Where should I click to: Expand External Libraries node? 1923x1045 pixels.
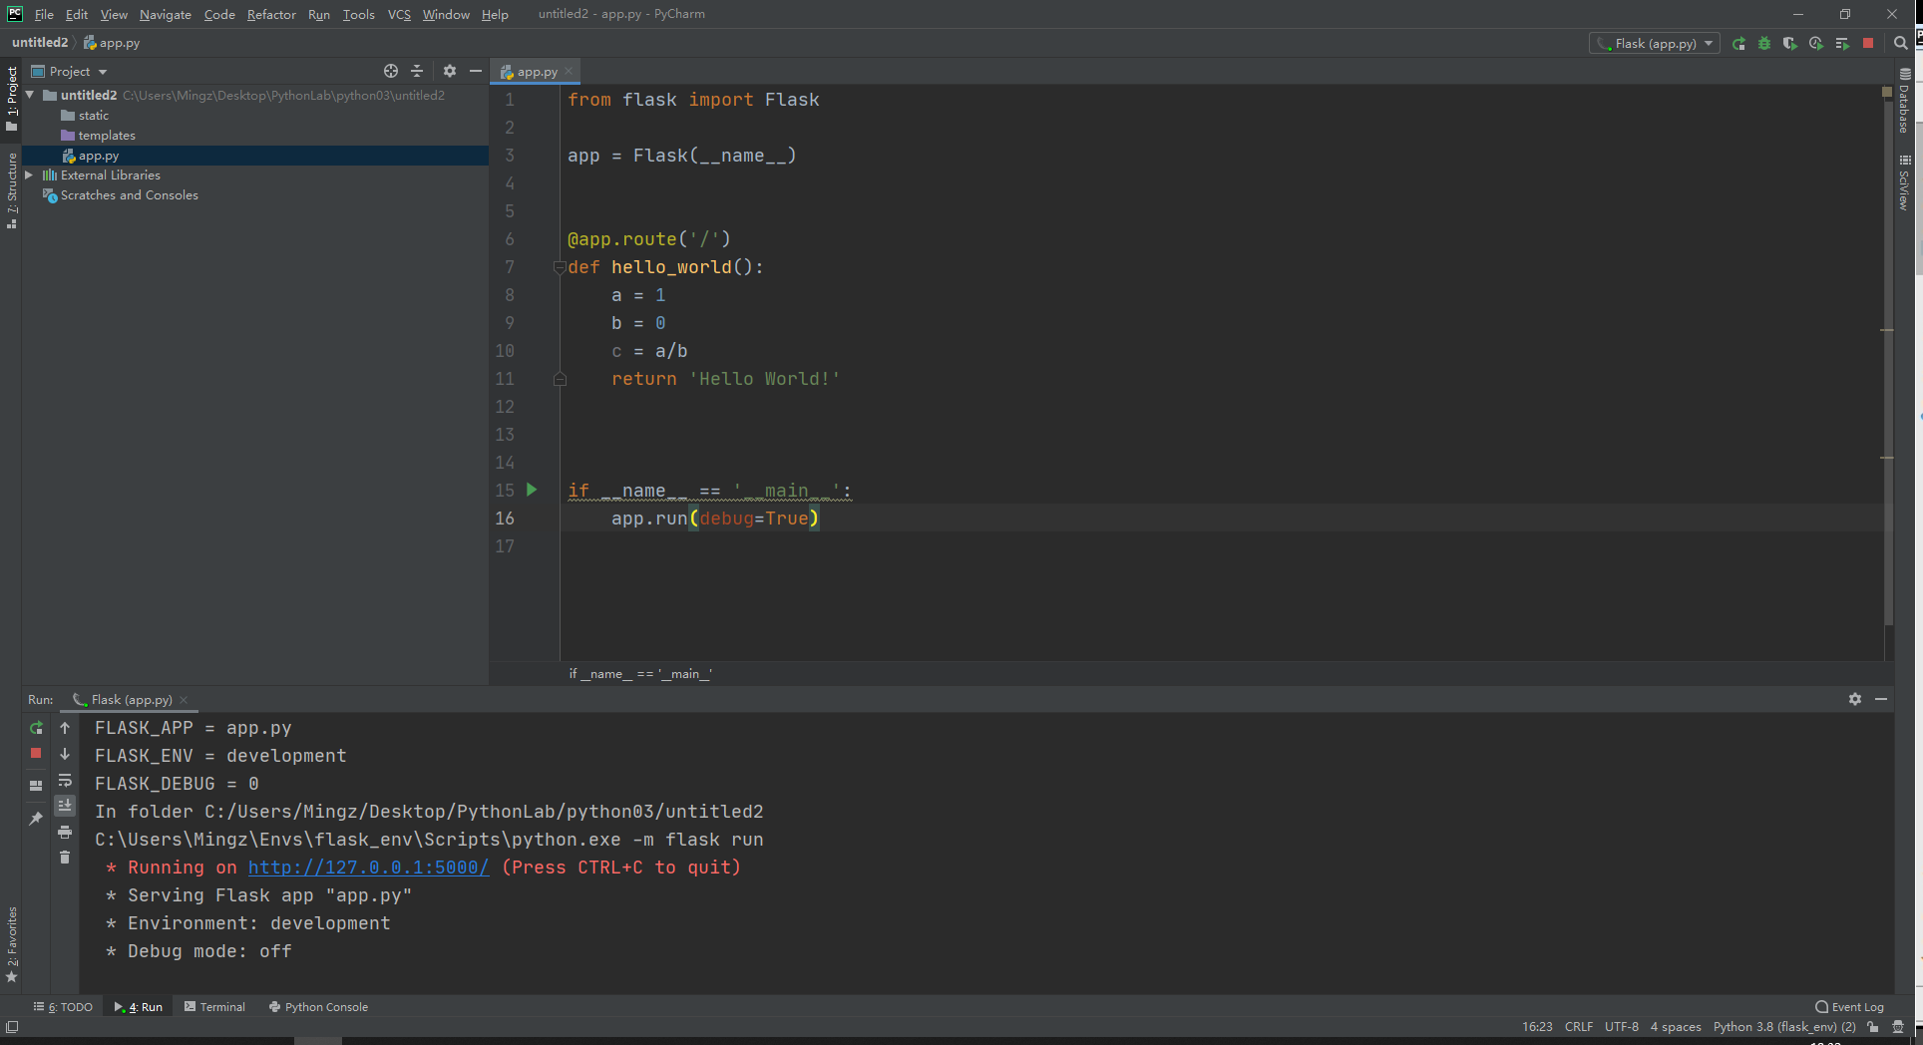[x=30, y=174]
